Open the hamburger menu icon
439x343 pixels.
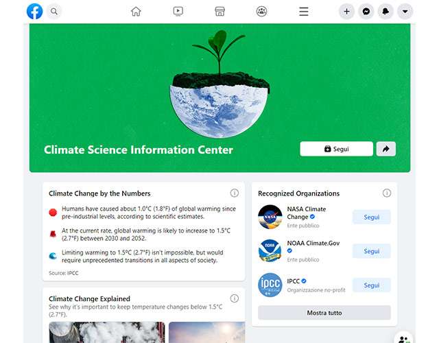(303, 12)
